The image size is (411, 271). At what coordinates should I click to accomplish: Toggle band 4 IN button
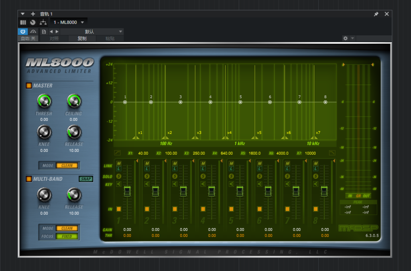(203, 209)
